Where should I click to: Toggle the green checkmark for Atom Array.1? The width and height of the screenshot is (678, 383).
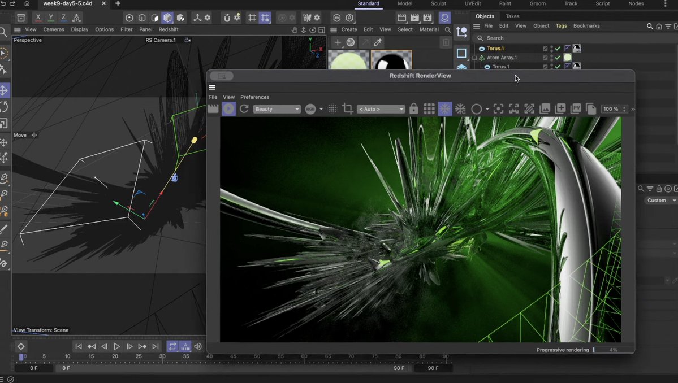[558, 58]
